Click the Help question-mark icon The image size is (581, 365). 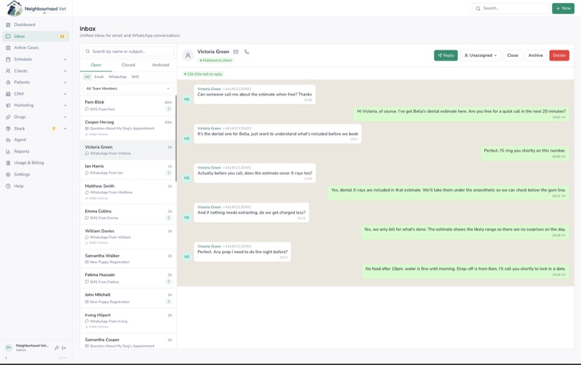pos(8,186)
